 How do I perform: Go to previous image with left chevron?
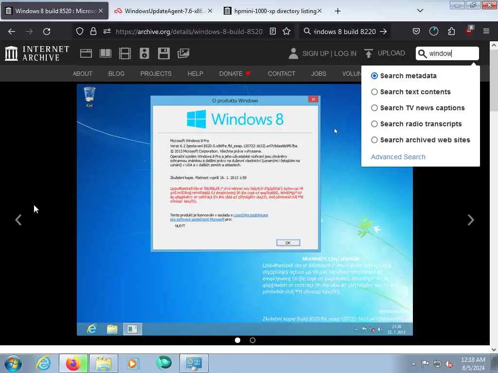pyautogui.click(x=18, y=220)
